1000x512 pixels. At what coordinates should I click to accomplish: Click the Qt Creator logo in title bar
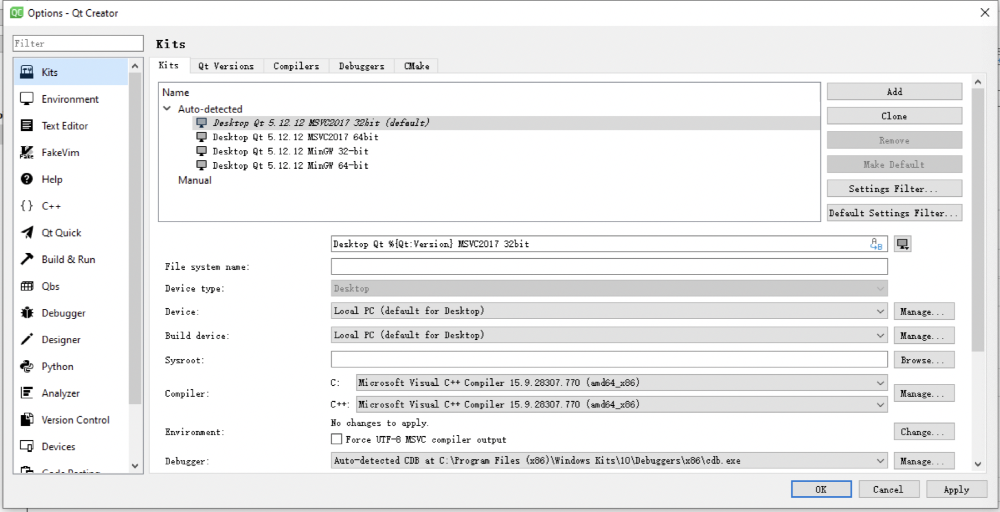coord(17,13)
